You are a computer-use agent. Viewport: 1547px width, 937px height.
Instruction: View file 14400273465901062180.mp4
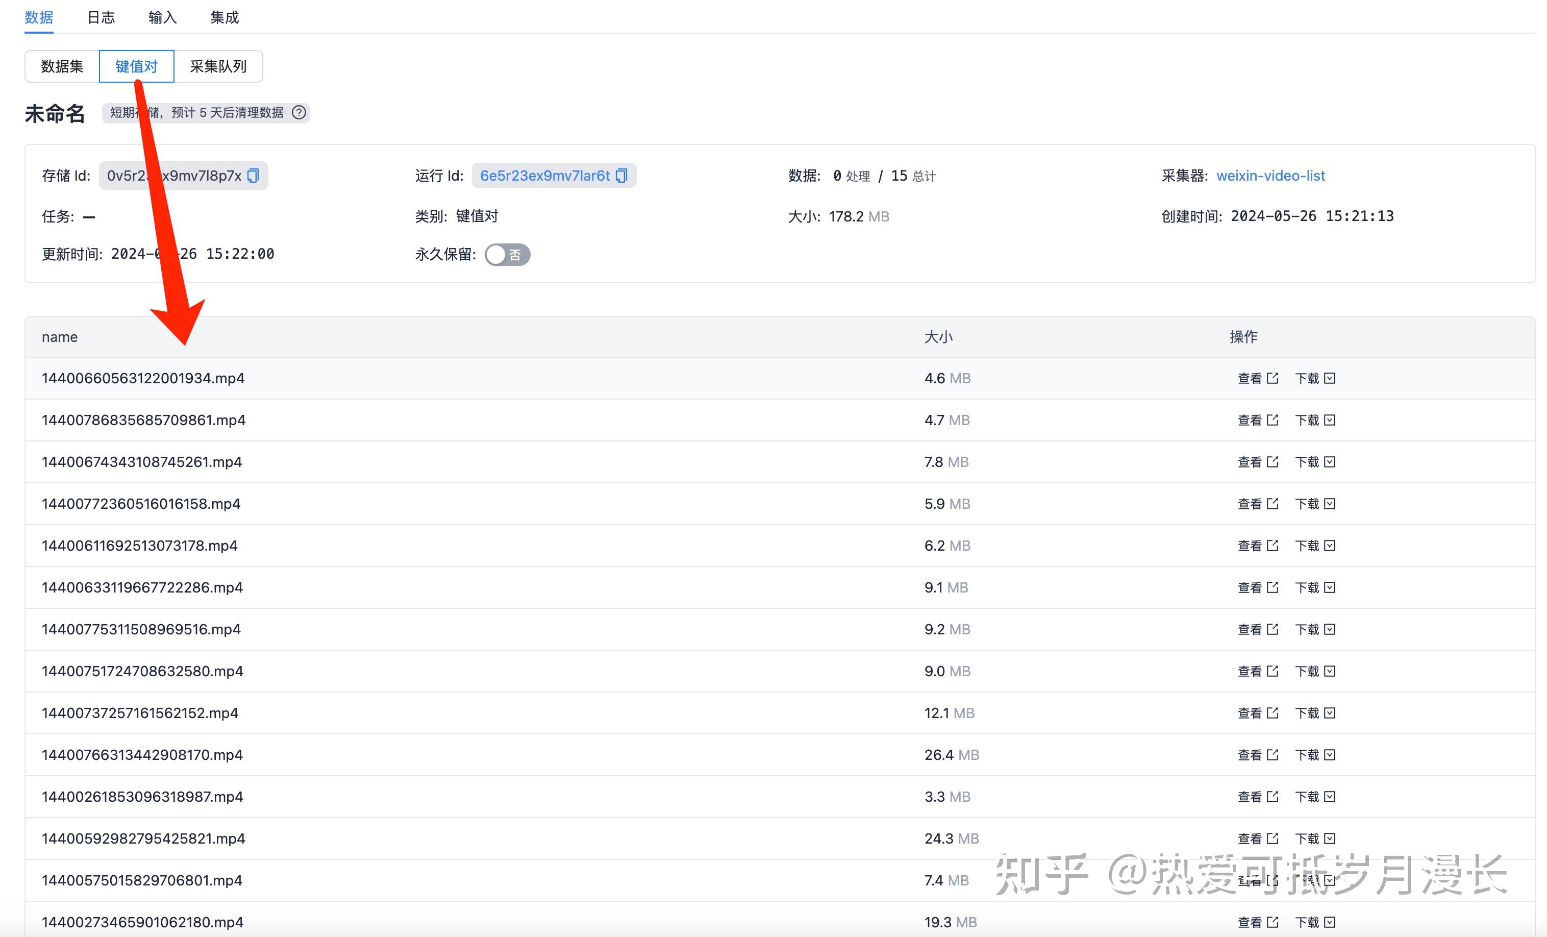pos(1258,923)
